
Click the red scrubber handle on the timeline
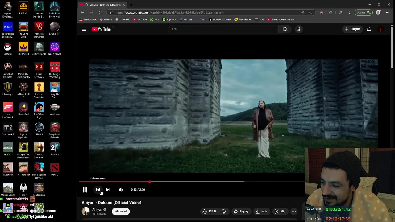[150, 182]
